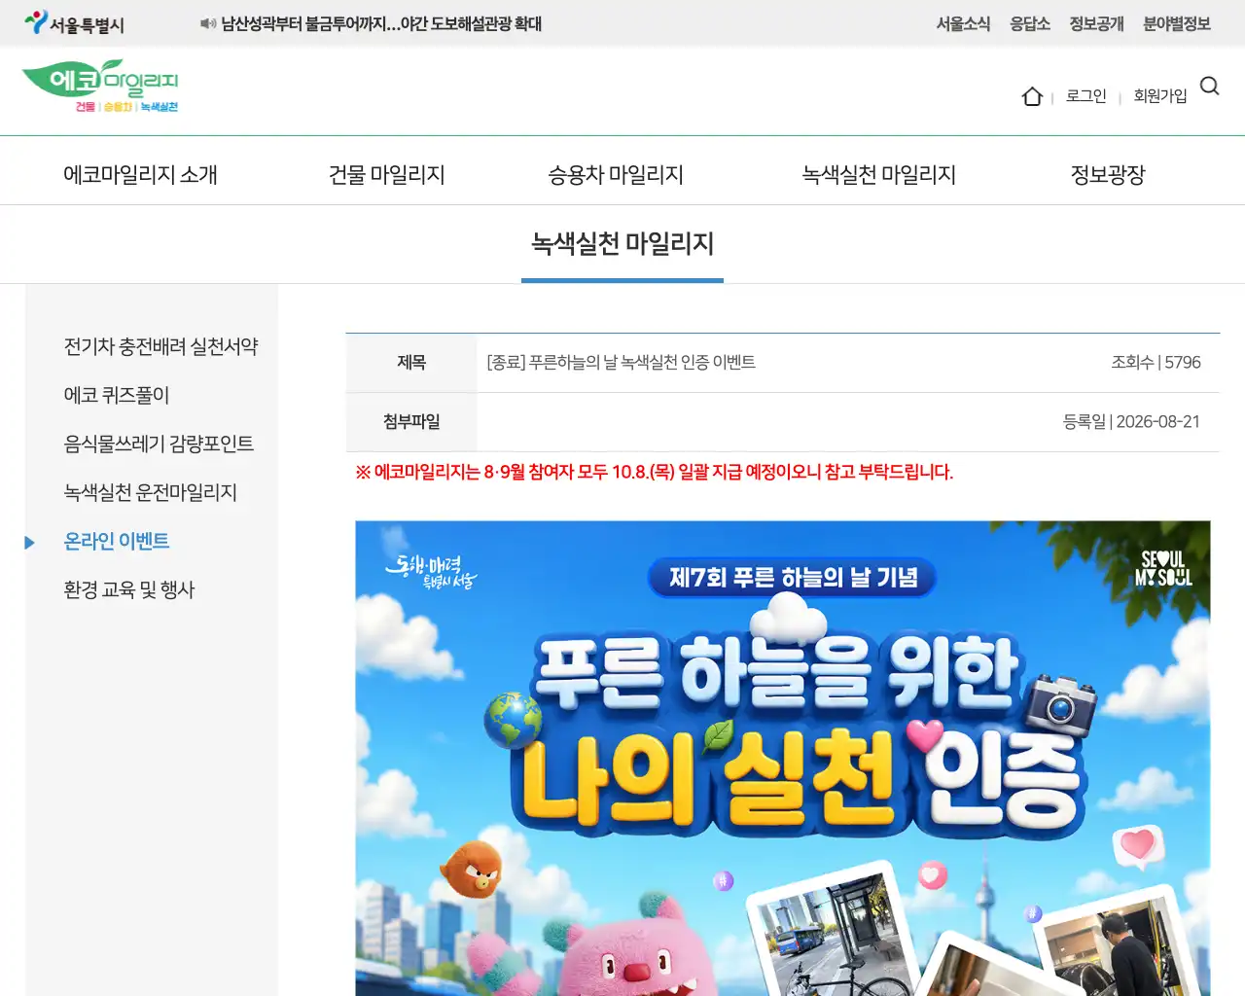
Task: Go to 녹색실천 운전마일리지
Action: click(151, 492)
